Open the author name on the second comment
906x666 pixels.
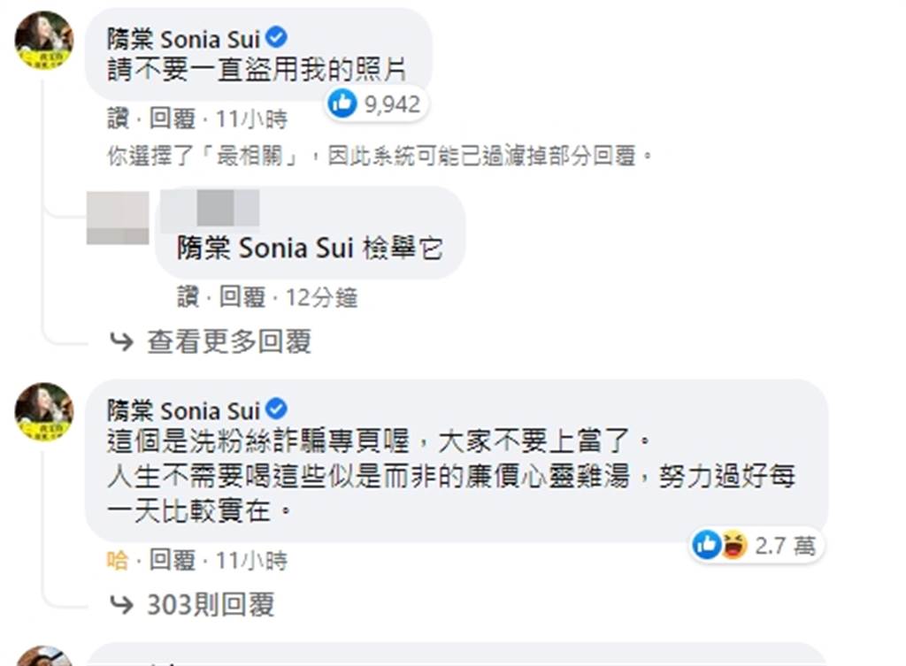coord(183,410)
